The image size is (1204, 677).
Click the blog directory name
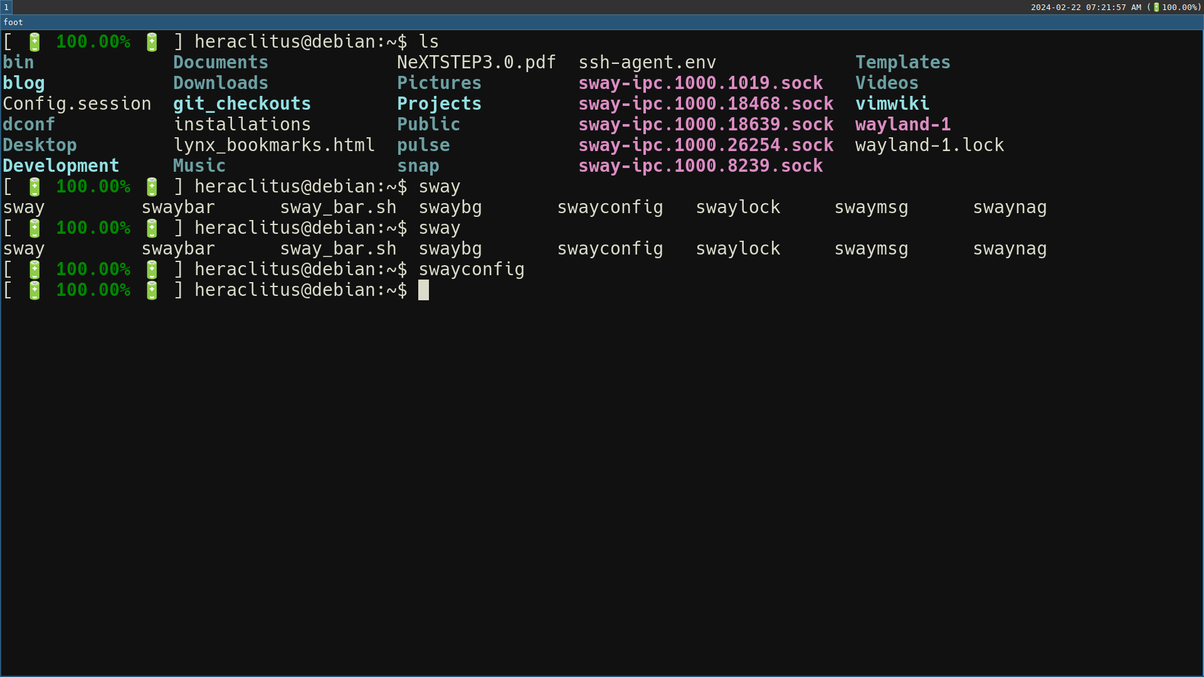pos(23,82)
